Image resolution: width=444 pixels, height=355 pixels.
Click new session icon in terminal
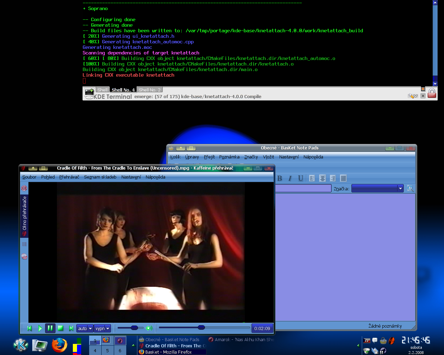pos(89,92)
